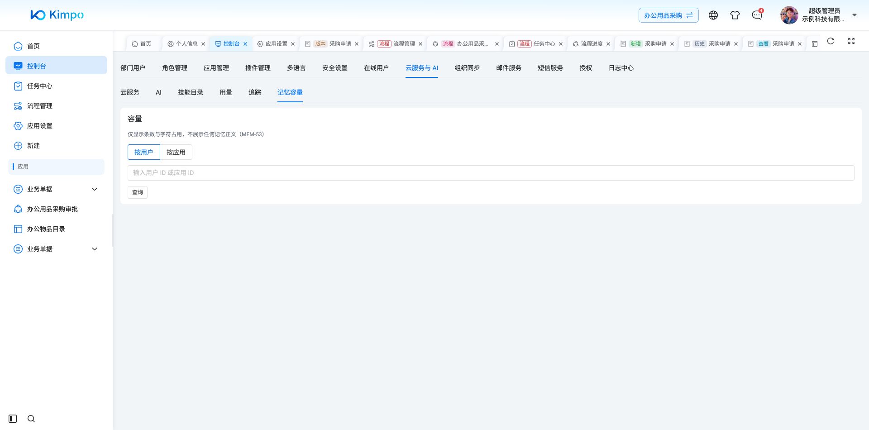Switch to the 云服务 sub-tab
The height and width of the screenshot is (430, 869).
coord(130,92)
